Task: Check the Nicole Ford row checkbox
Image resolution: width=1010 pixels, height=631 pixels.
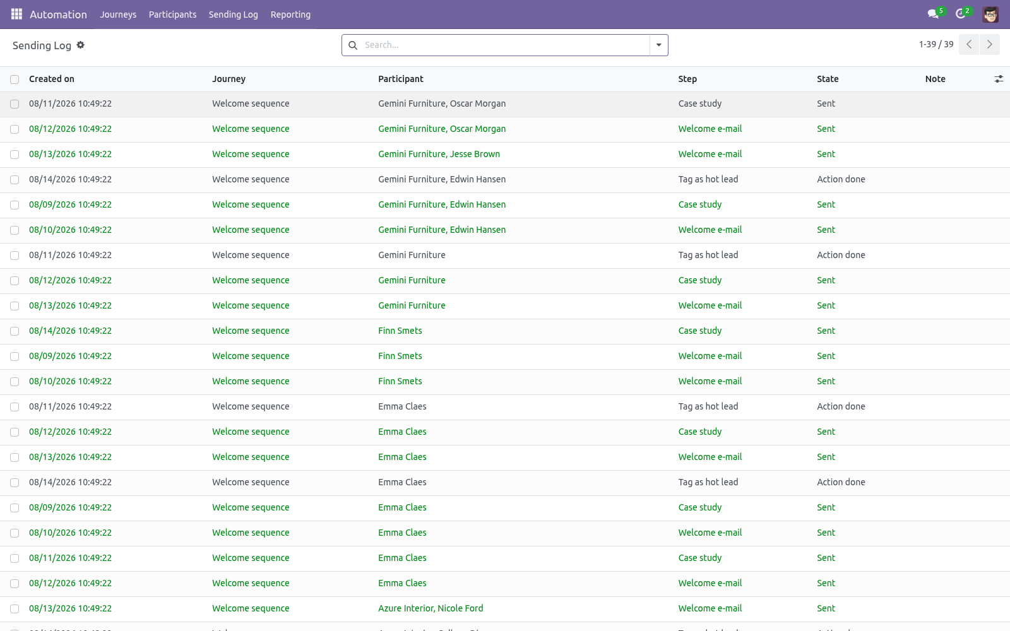Action: pos(15,609)
